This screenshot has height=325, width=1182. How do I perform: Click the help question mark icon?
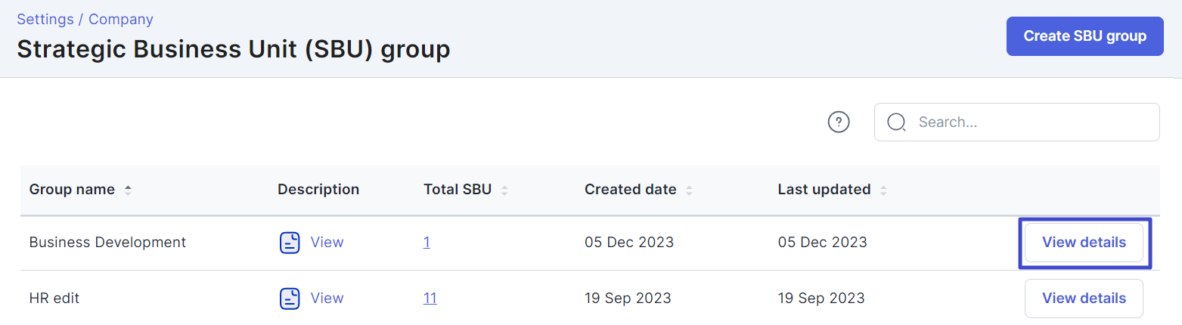[x=839, y=122]
